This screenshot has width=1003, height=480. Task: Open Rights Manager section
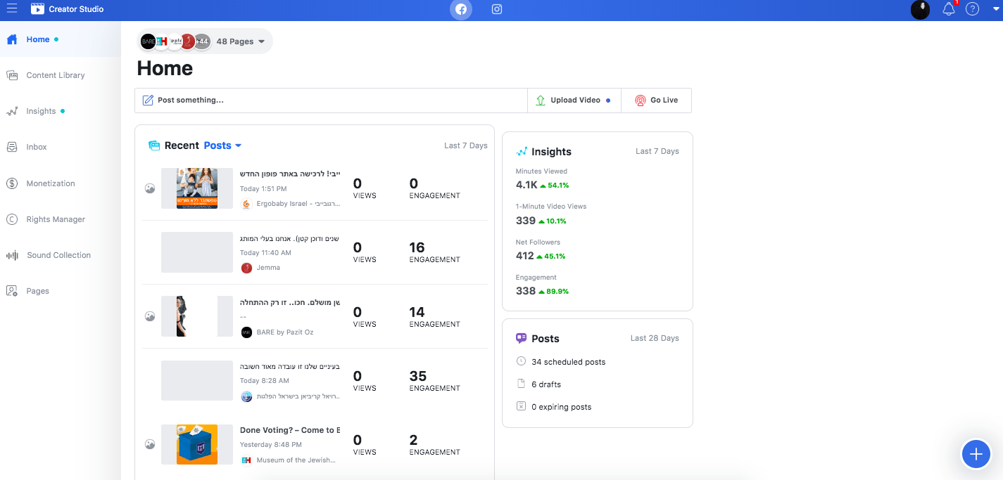(56, 219)
